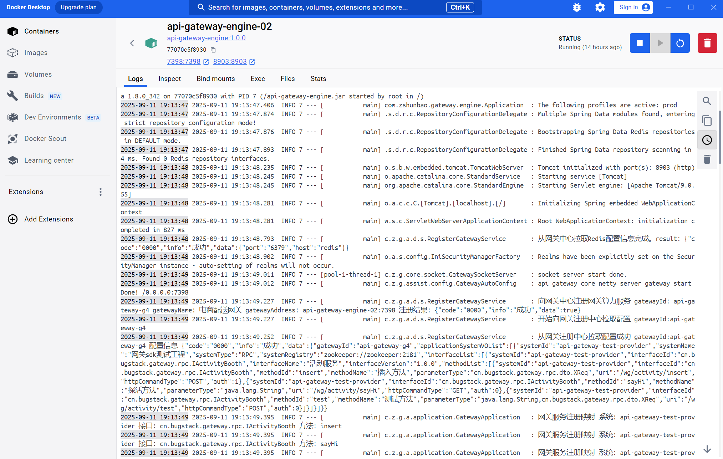Open Images in the sidebar
Image resolution: width=723 pixels, height=459 pixels.
point(36,53)
